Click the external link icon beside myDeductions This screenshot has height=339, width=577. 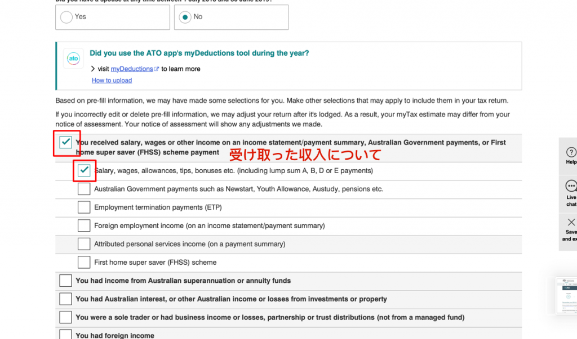point(157,69)
